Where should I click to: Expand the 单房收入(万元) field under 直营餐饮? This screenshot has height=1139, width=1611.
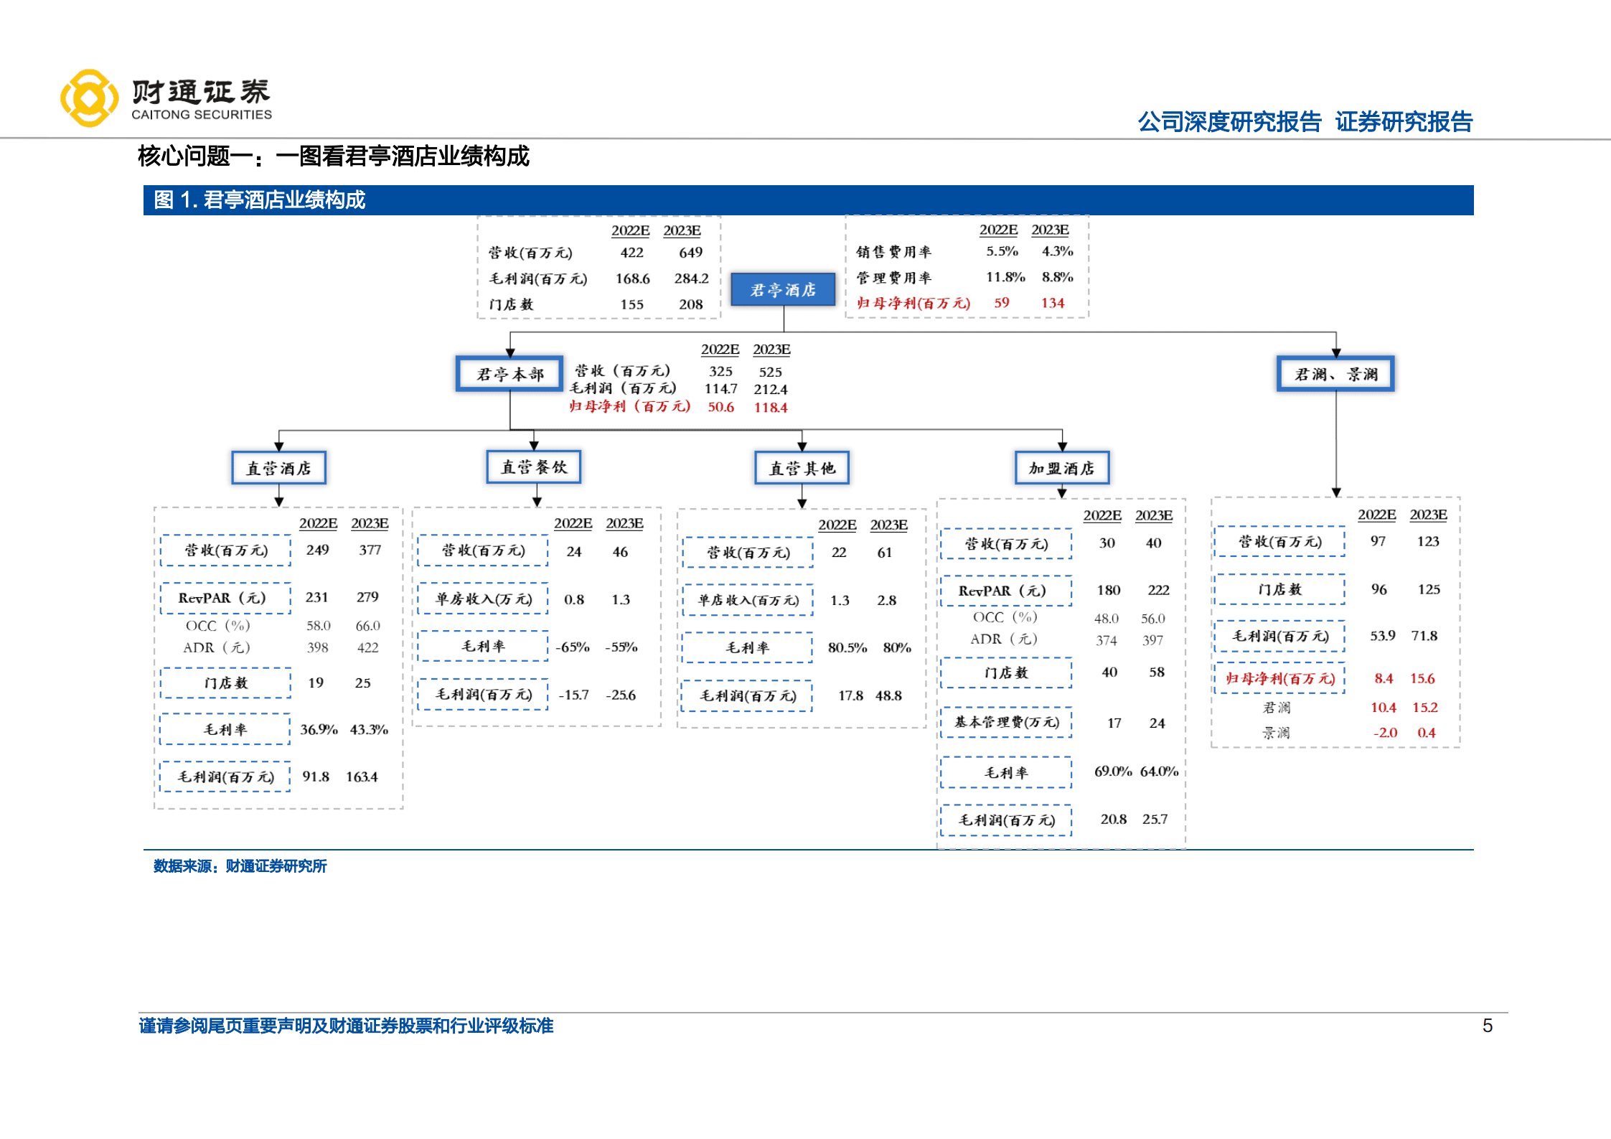[482, 599]
